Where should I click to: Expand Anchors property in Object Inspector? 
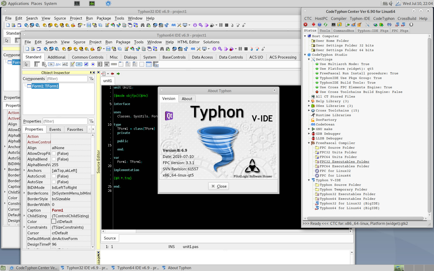(x=24, y=171)
